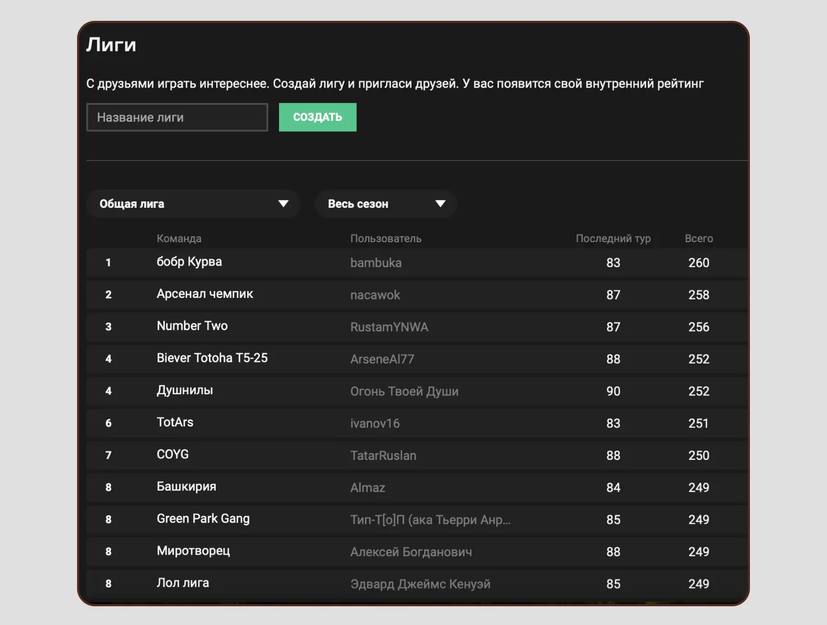The image size is (827, 625).
Task: Click the Команда column header
Action: (x=179, y=239)
